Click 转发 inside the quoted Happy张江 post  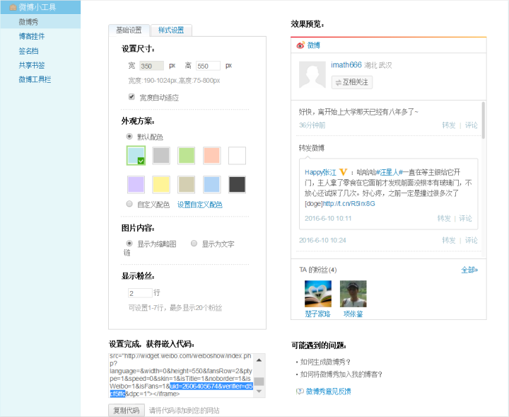click(x=444, y=218)
